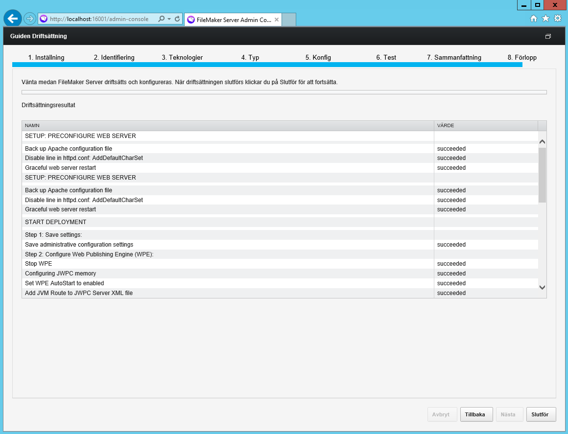Go to step 4. Typ

coord(250,57)
